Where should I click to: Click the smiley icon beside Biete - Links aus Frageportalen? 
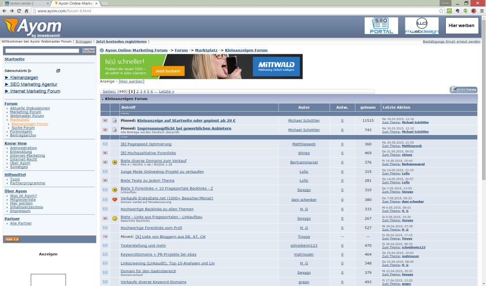[x=115, y=219]
